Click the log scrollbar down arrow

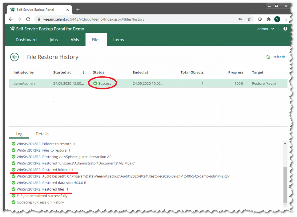[x=285, y=205]
